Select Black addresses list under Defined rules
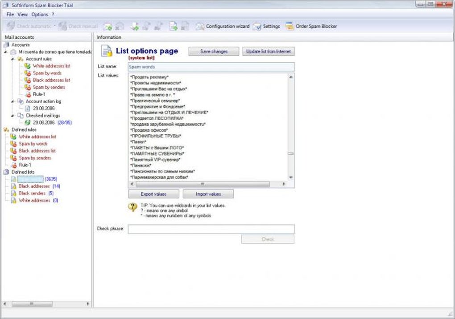The width and height of the screenshot is (455, 319). [37, 151]
